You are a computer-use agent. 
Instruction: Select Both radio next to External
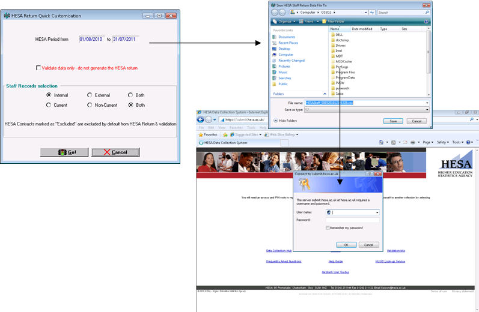click(x=130, y=95)
